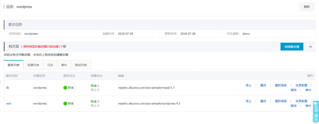Click the 更新时间 value 2018-07-28
The height and width of the screenshot is (124, 319).
point(188,34)
